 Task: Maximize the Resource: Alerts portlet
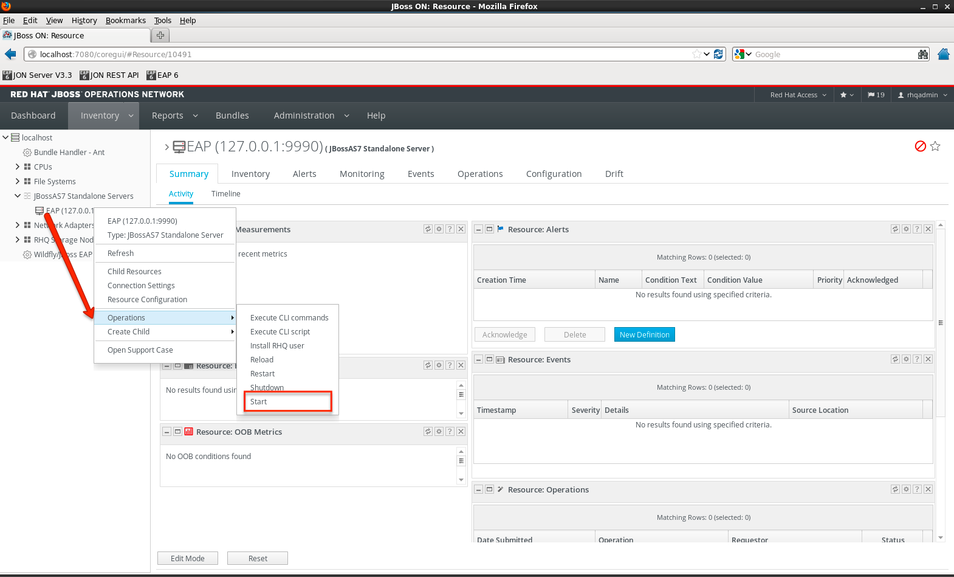pos(489,229)
